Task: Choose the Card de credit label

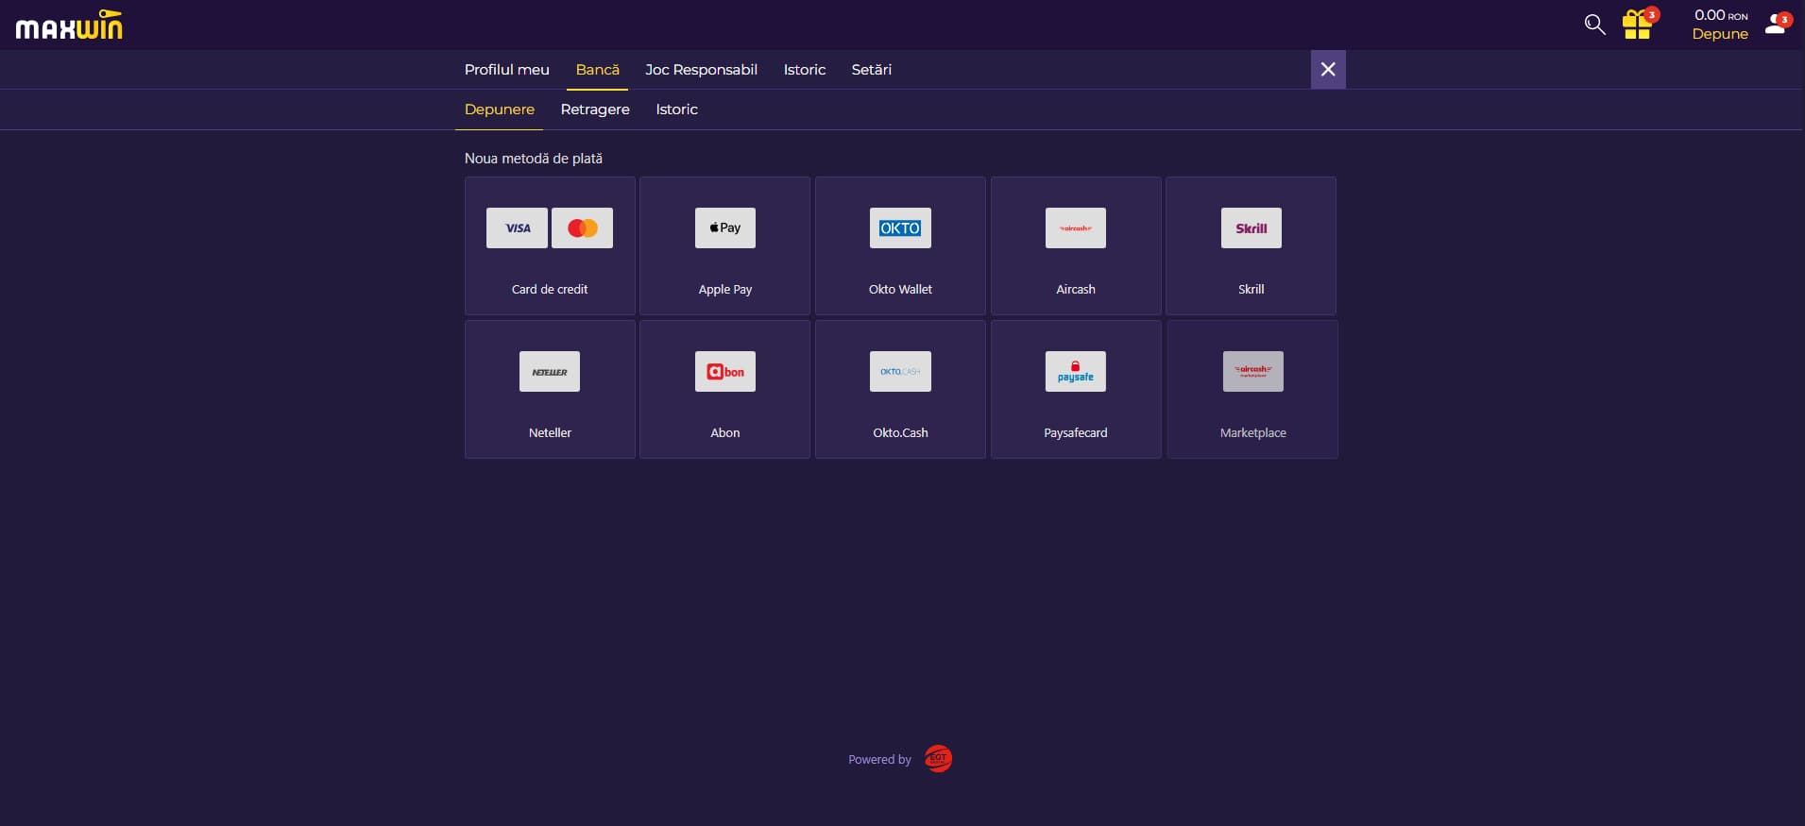Action: point(550,289)
